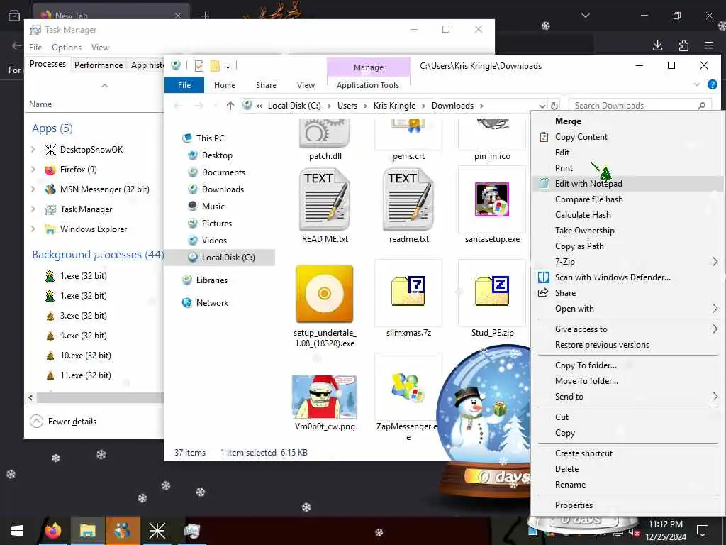The image size is (726, 545).
Task: Click Kris Kringle in breadcrumb path
Action: coord(394,106)
